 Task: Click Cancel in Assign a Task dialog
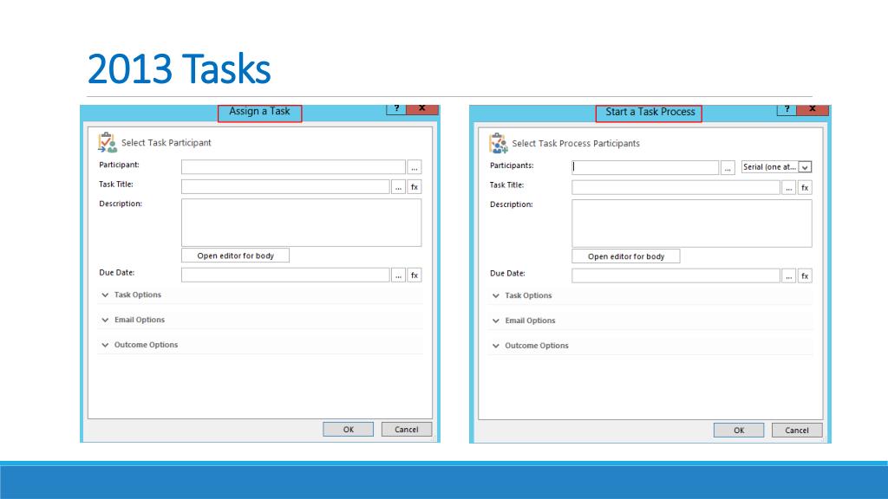pyautogui.click(x=407, y=430)
